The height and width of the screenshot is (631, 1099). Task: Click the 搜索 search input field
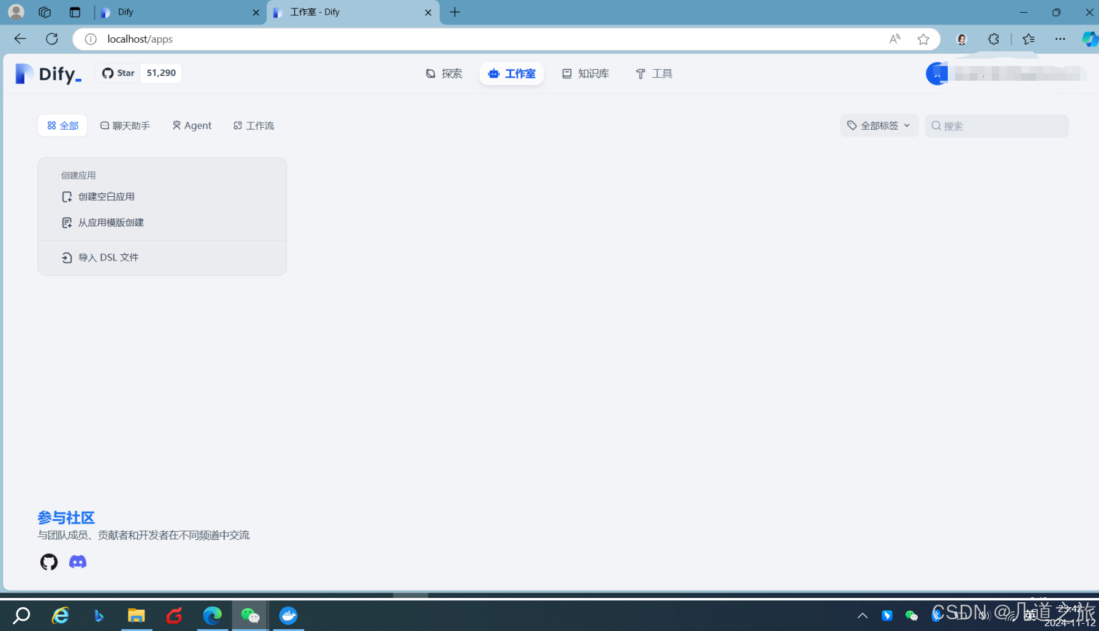point(997,125)
